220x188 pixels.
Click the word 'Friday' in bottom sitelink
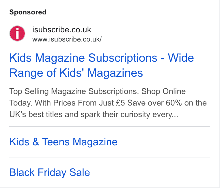[52, 172]
